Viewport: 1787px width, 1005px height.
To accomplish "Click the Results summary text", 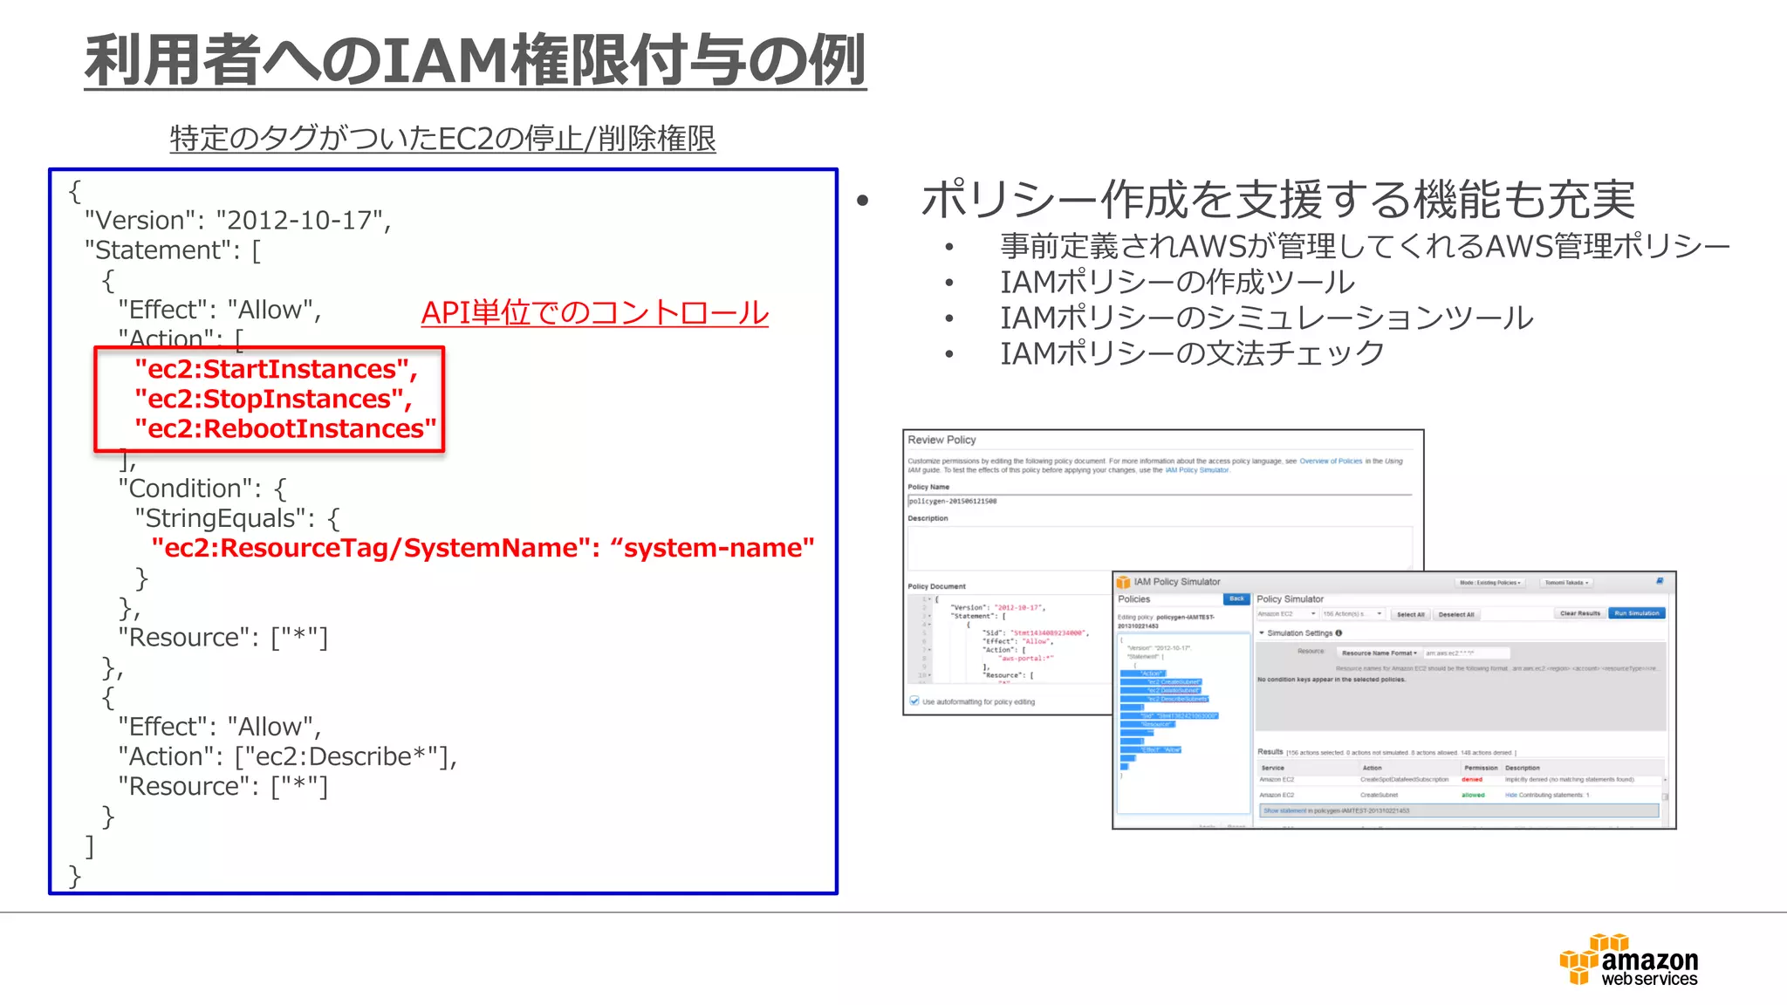I will (1386, 752).
